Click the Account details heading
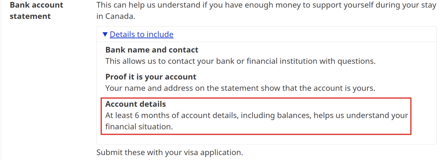The height and width of the screenshot is (160, 442). tap(135, 104)
